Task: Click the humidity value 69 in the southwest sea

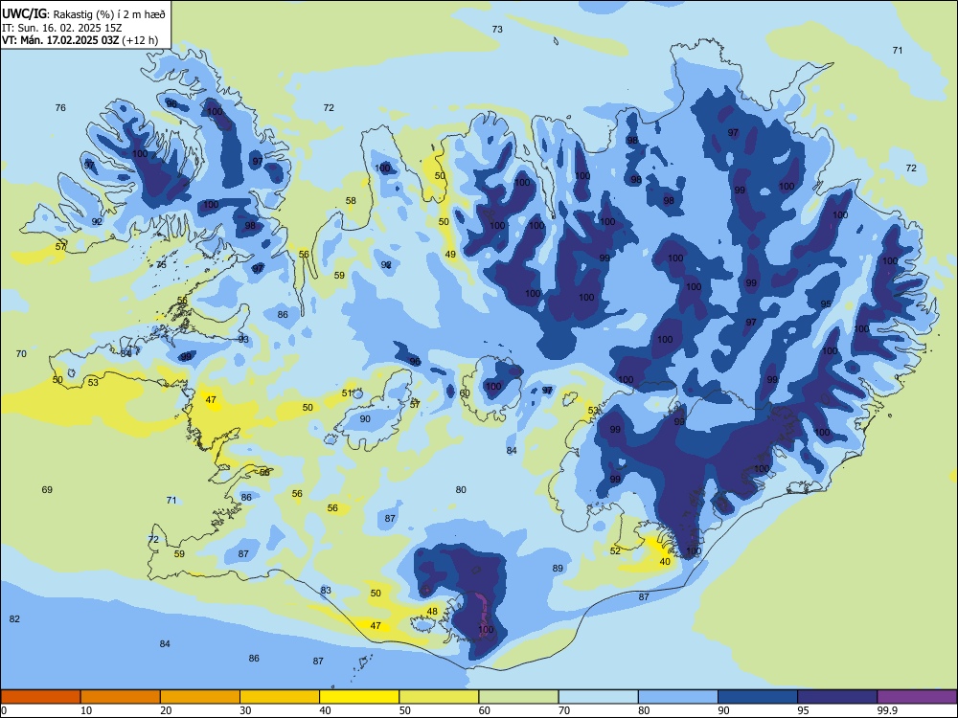Action: click(x=47, y=489)
